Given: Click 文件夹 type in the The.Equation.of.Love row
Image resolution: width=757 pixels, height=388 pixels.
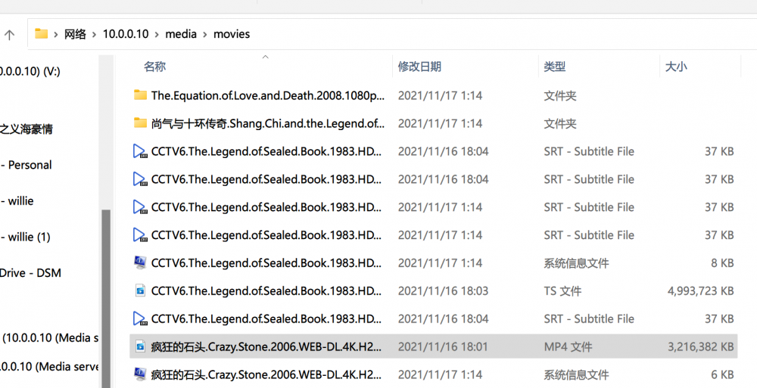Looking at the screenshot, I should (560, 95).
